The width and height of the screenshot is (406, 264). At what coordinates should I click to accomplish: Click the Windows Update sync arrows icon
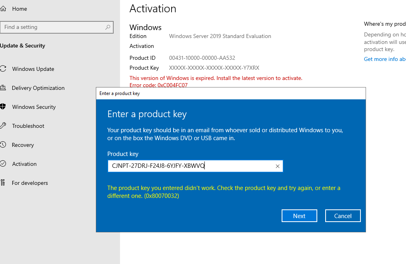[x=3, y=69]
